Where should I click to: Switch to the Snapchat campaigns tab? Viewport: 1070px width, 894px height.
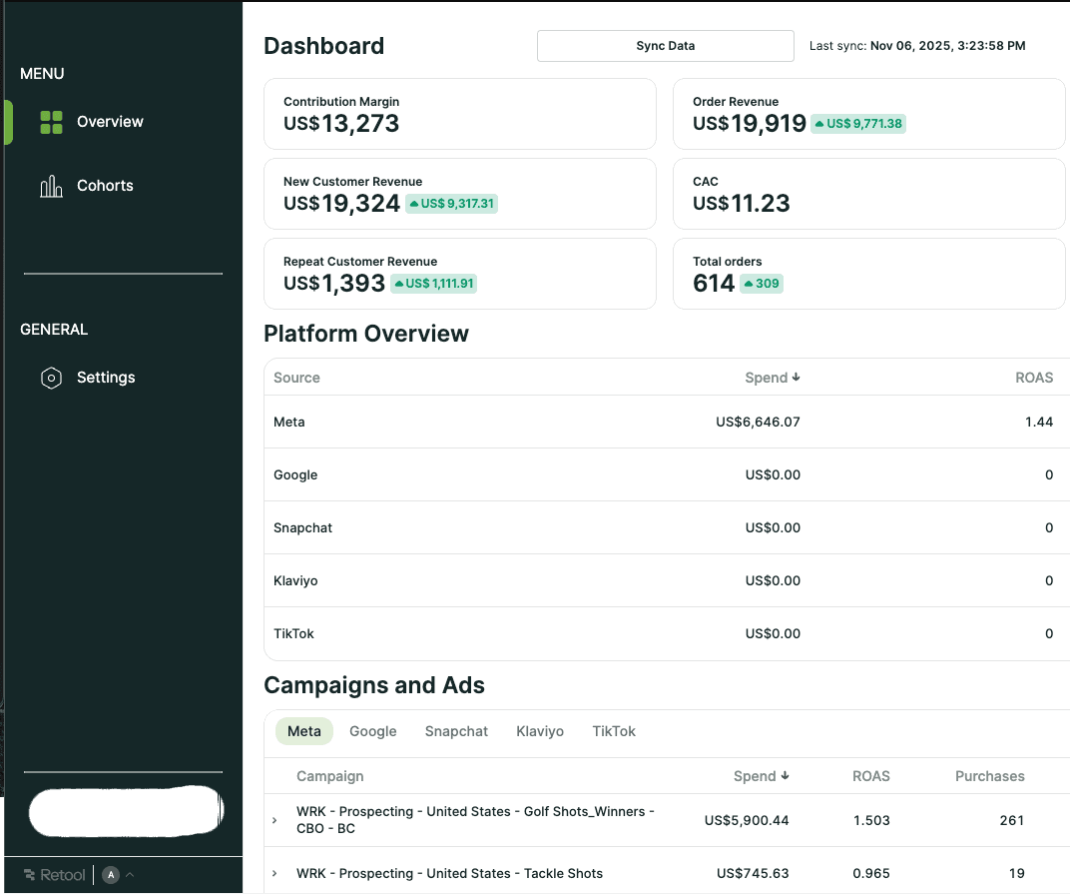click(456, 731)
